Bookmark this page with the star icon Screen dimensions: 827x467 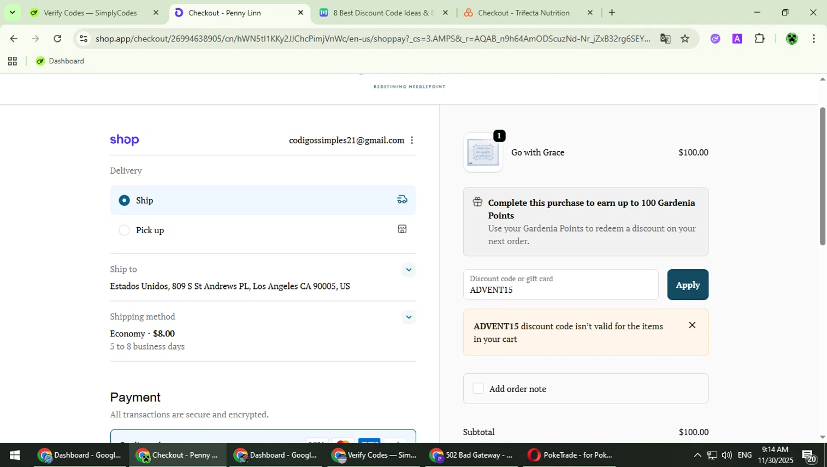(685, 39)
